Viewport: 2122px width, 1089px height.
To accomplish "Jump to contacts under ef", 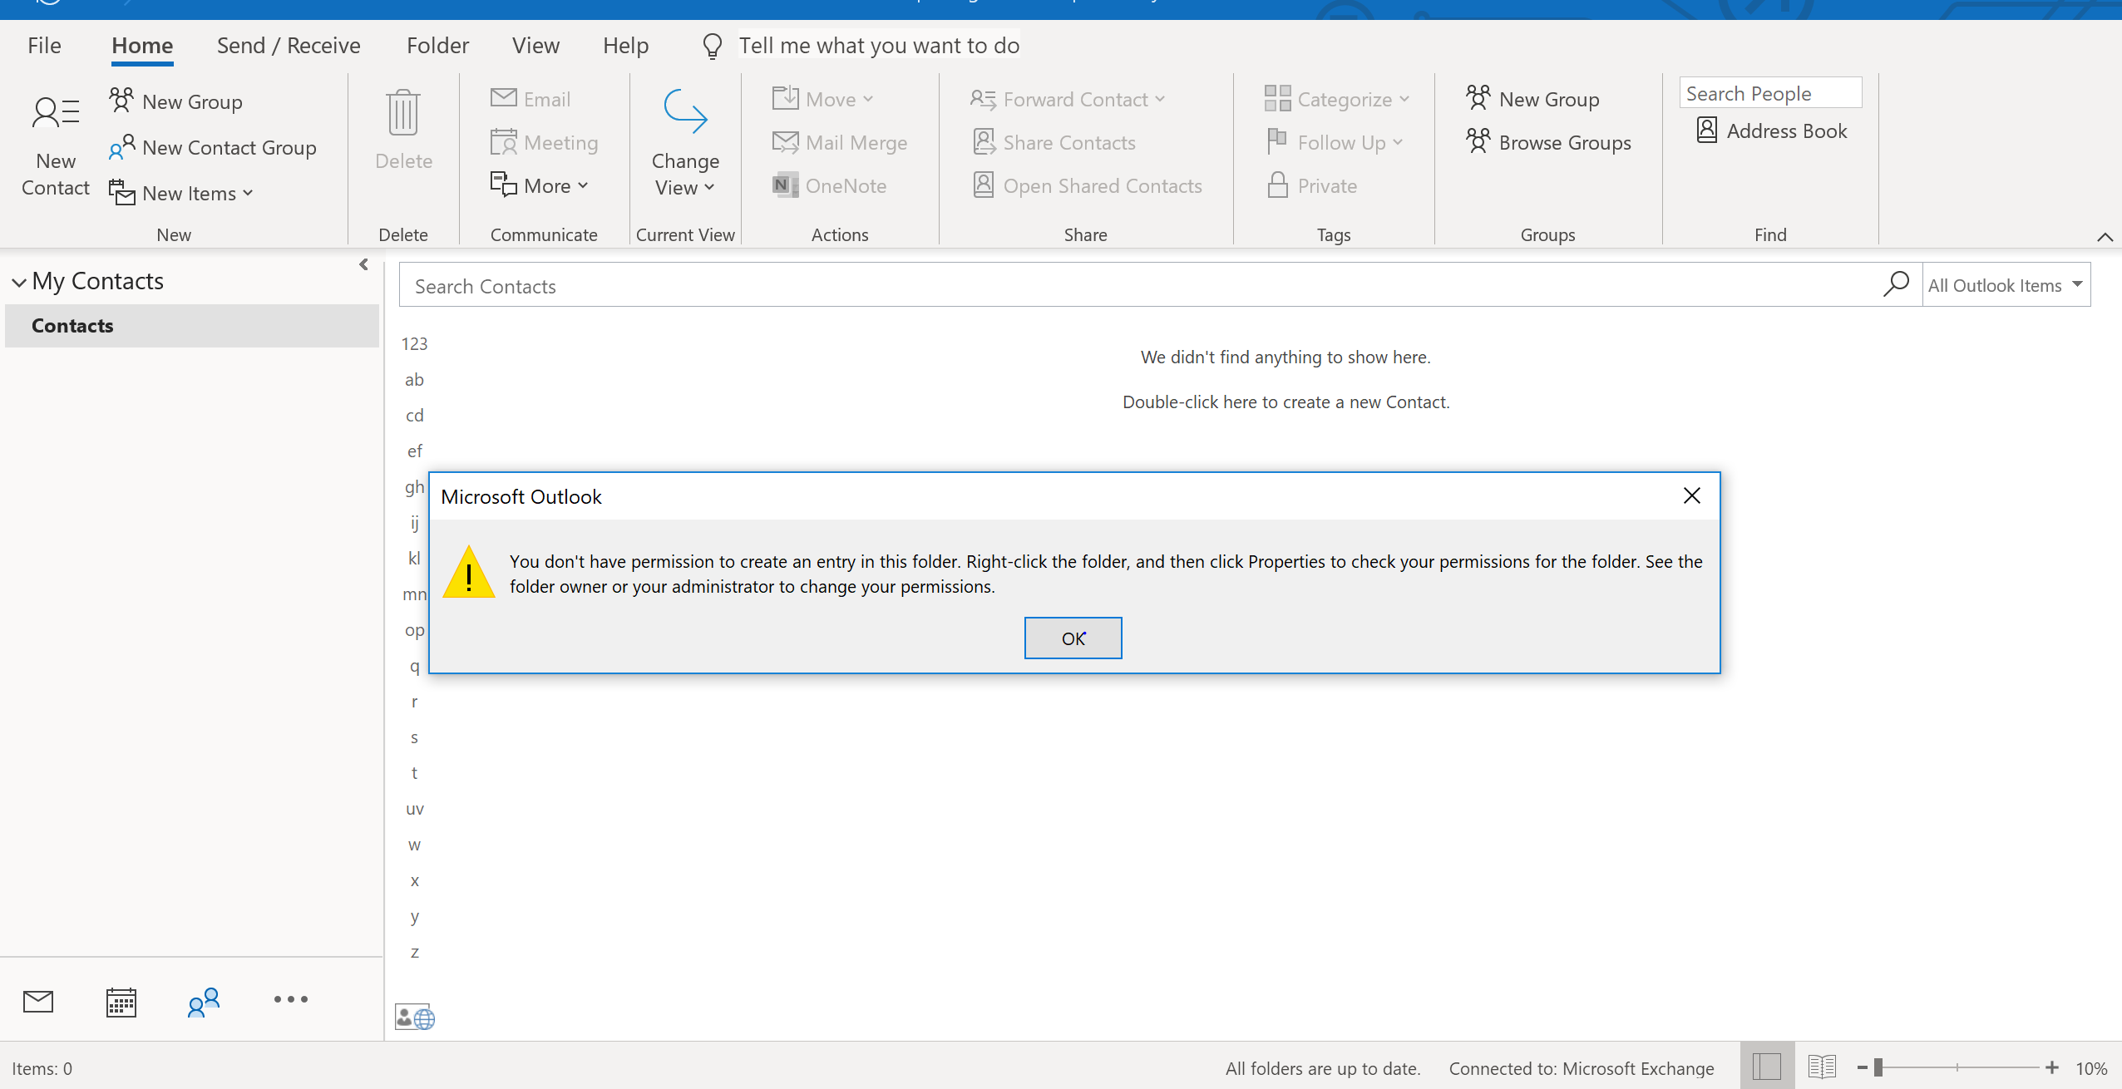I will [414, 451].
